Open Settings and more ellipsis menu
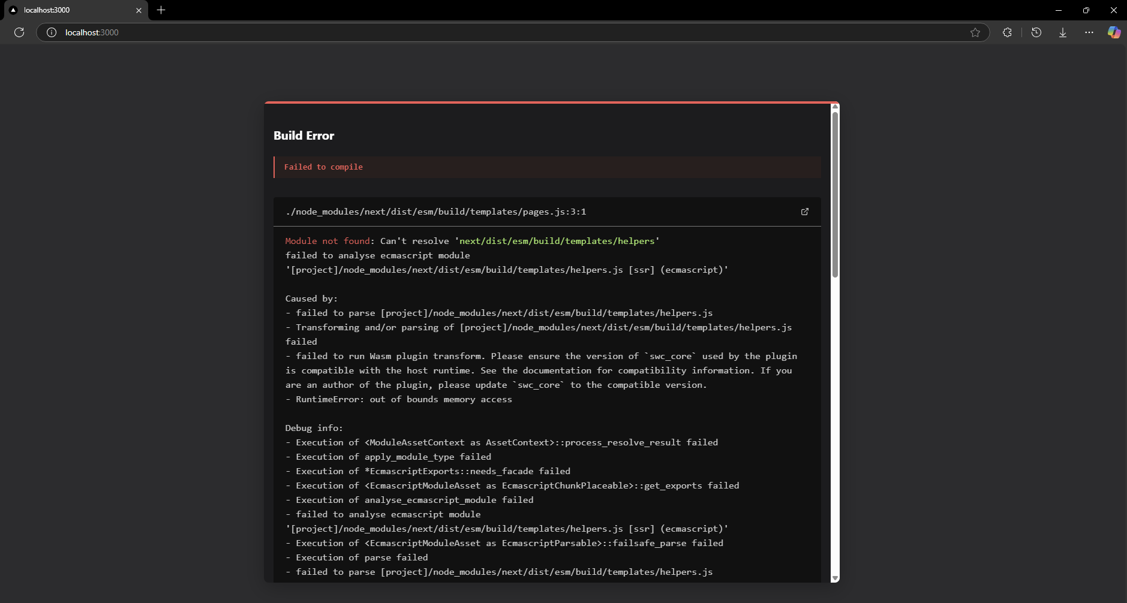1127x603 pixels. (1089, 32)
